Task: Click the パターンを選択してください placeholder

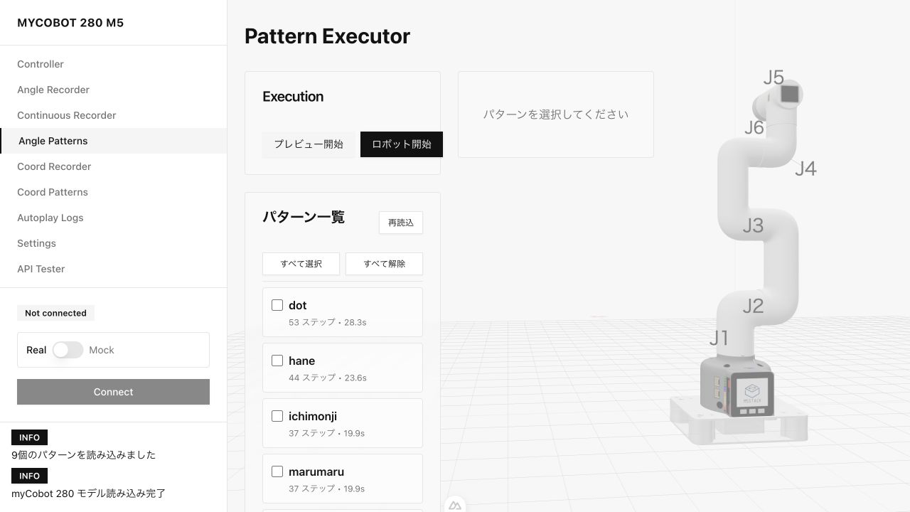Action: [556, 114]
